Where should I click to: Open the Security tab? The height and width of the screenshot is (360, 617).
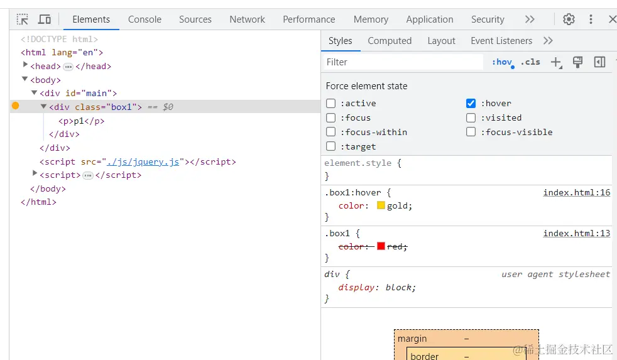point(488,19)
